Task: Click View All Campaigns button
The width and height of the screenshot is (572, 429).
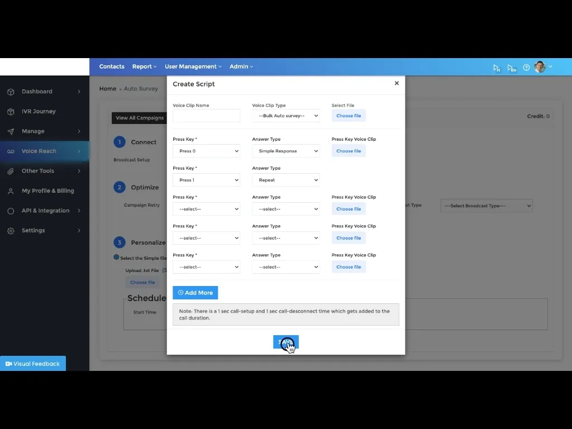Action: 139,118
